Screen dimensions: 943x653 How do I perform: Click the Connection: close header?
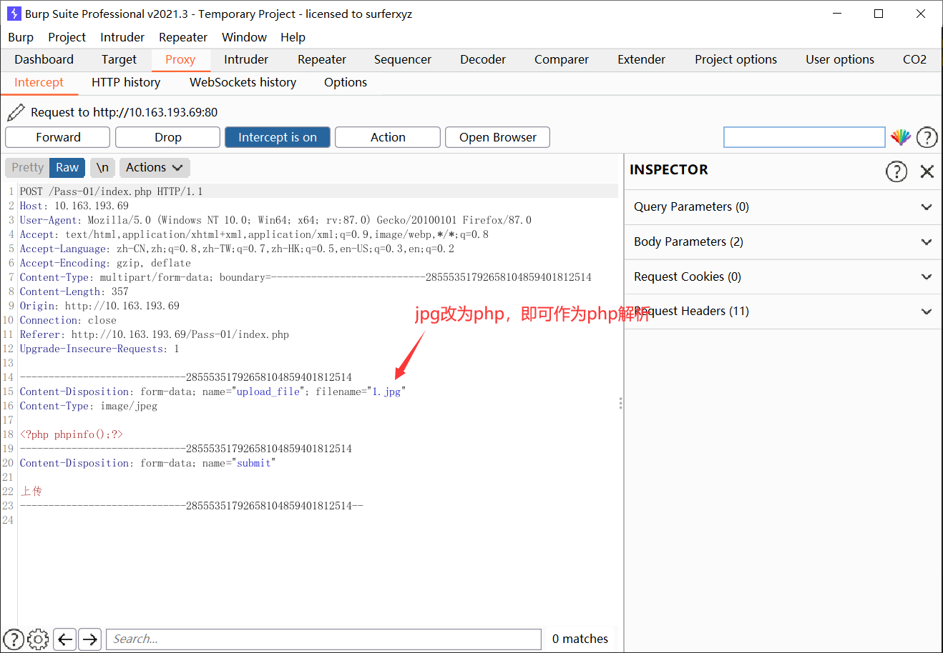coord(68,320)
